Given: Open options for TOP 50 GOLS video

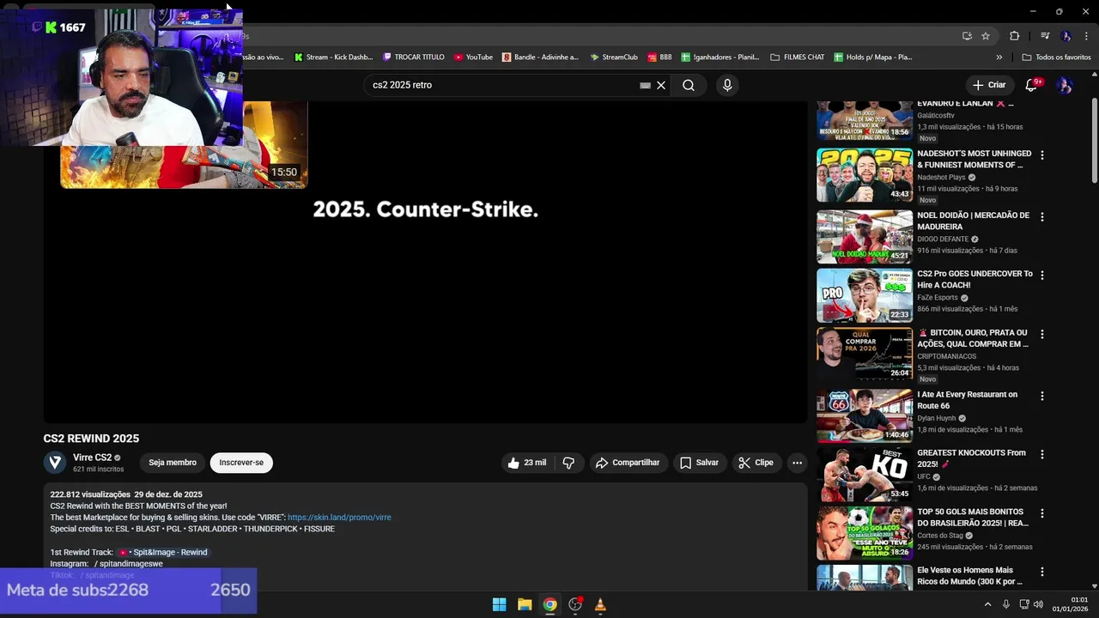Looking at the screenshot, I should pos(1042,513).
